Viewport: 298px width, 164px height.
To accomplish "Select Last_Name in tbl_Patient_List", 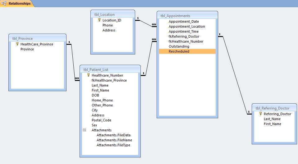I will click(110, 85).
